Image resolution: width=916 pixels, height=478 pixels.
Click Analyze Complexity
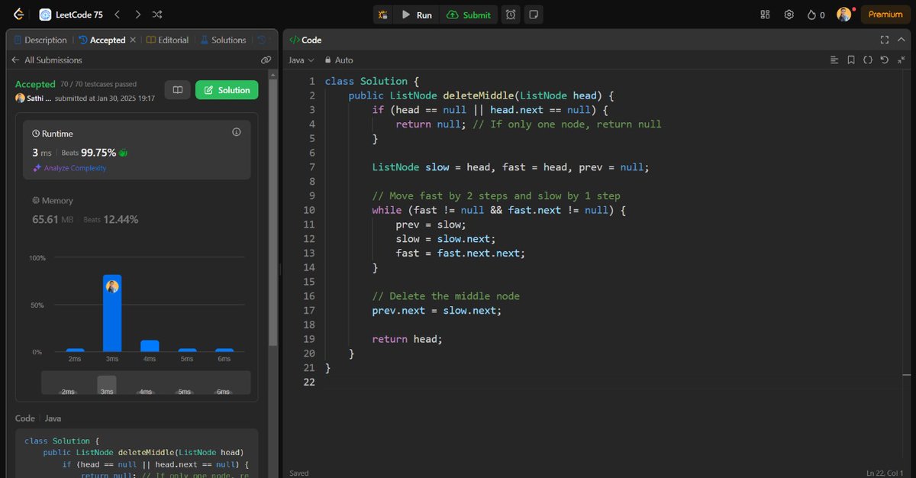click(x=69, y=168)
